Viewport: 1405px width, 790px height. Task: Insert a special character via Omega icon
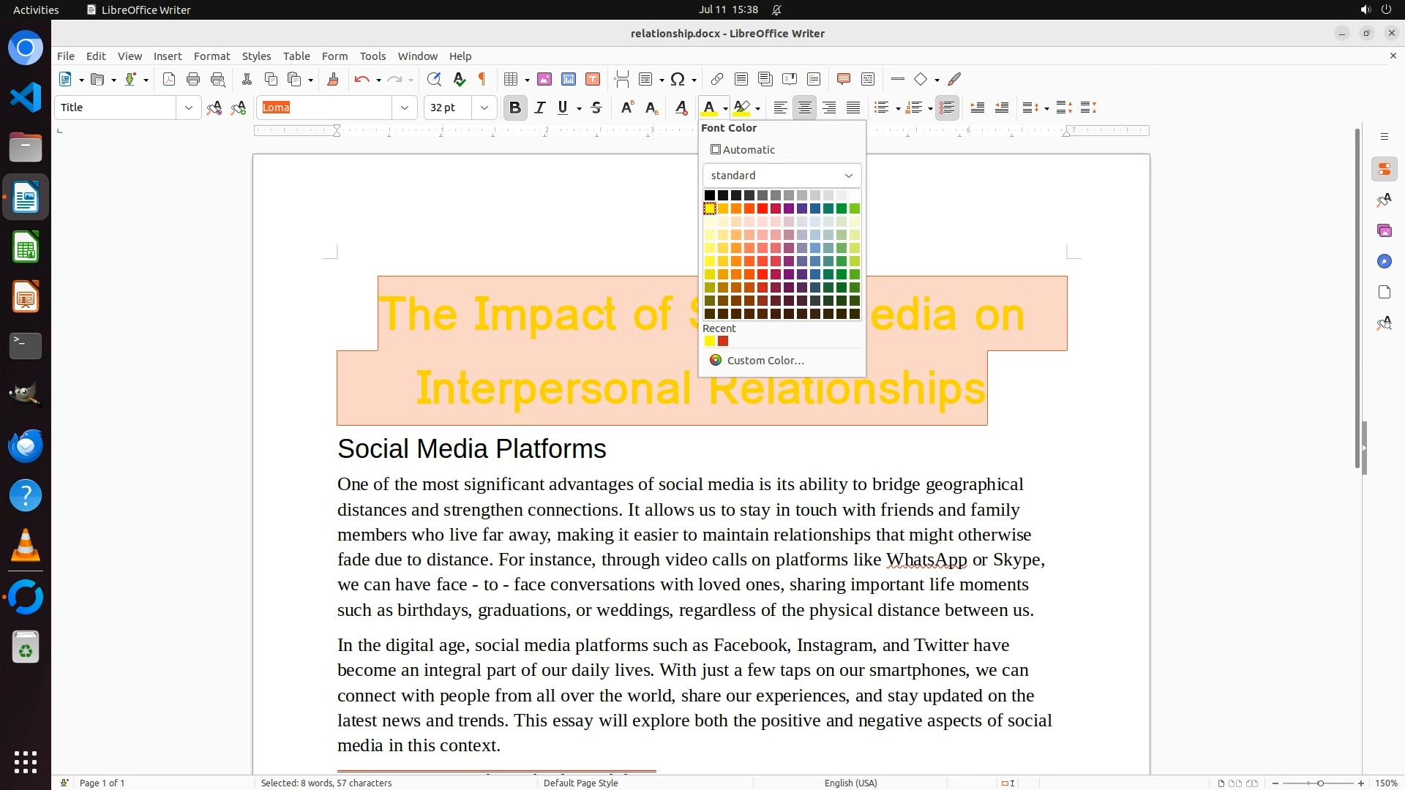pos(678,79)
